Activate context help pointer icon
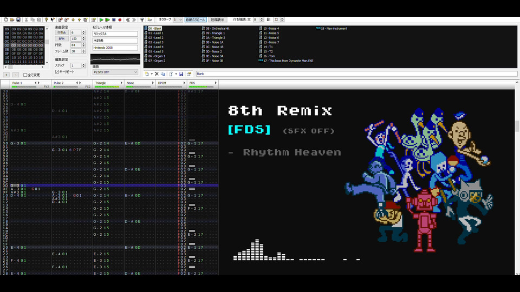Screen dimensions: 520x292 53,20
